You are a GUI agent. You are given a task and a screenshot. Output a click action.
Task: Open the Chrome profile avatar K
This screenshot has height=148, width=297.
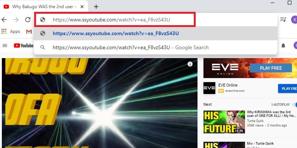tap(294, 20)
